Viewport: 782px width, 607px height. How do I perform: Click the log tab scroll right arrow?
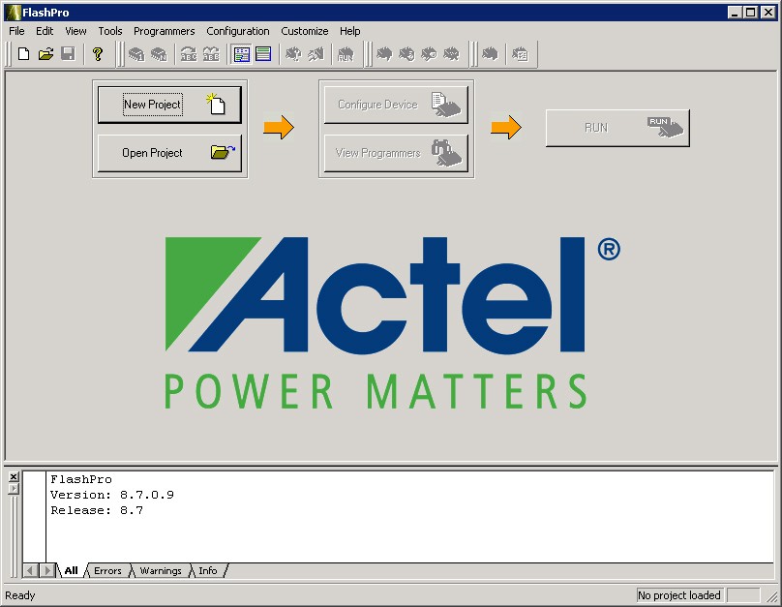click(47, 570)
